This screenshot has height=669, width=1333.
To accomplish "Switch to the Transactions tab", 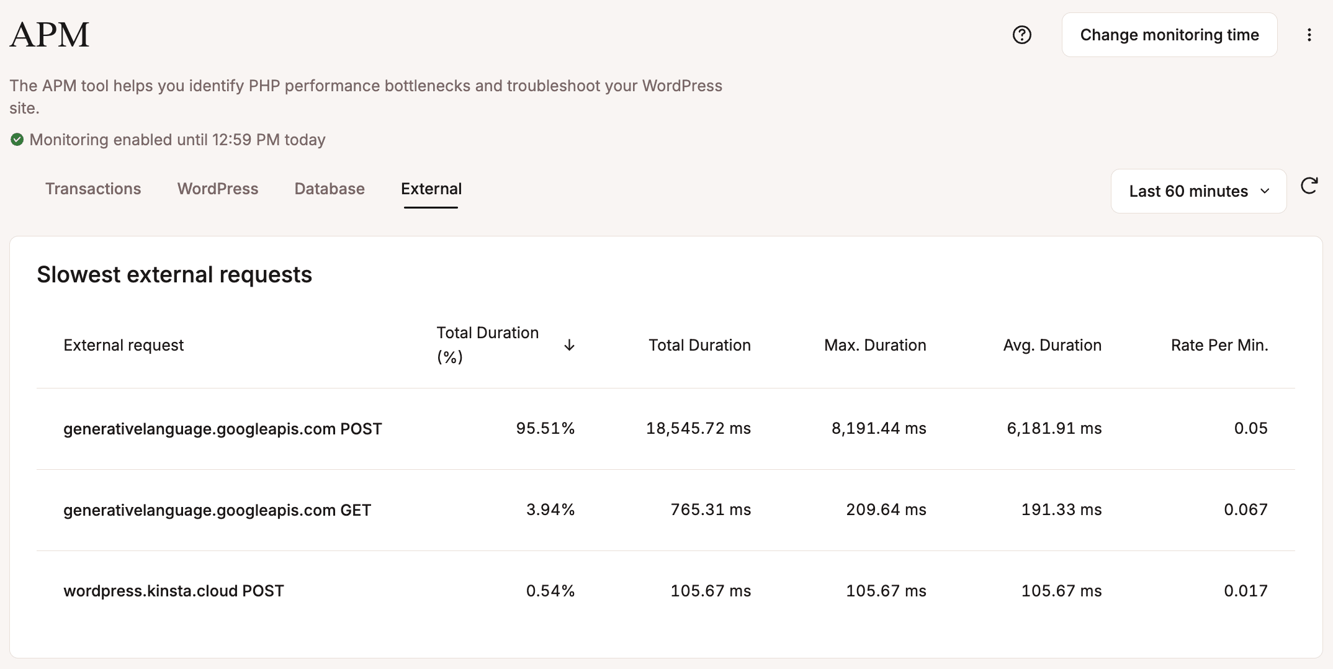I will click(93, 189).
